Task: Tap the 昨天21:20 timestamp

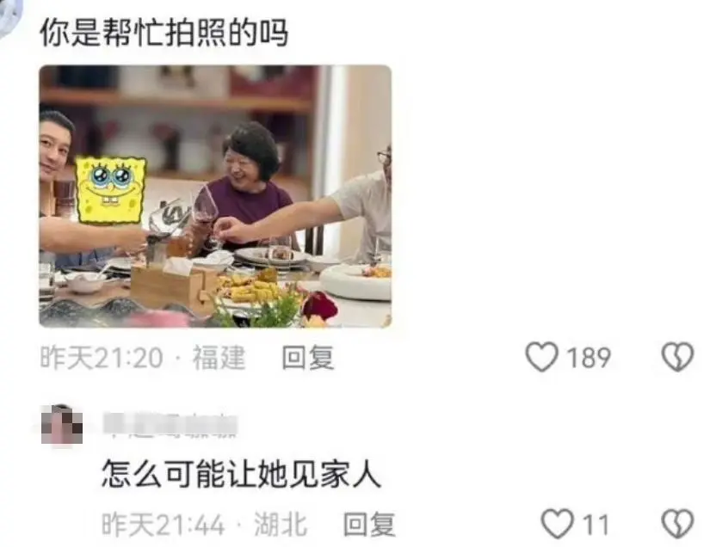Action: point(102,358)
